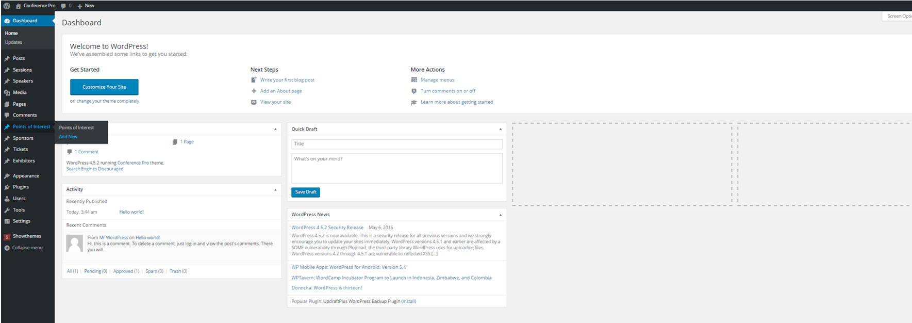Collapse the At a Glance panel arrow
Viewport: 912px width, 323px height.
(275, 129)
